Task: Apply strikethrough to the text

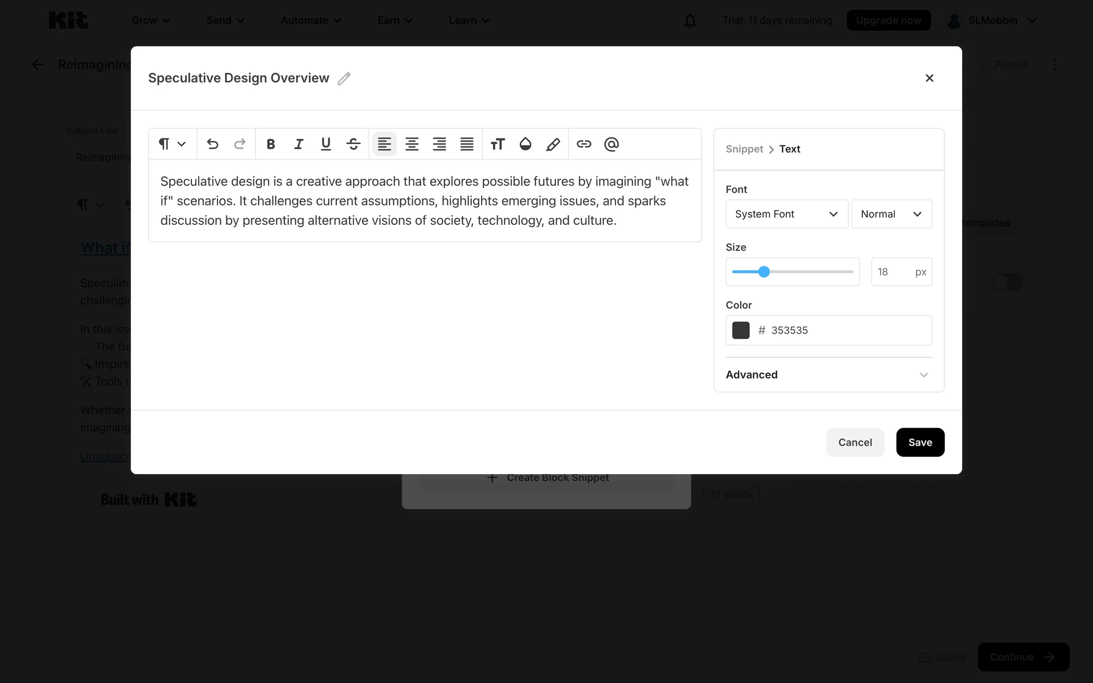Action: tap(353, 144)
